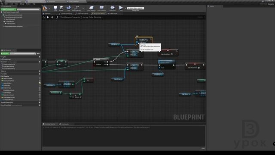Image resolution: width=275 pixels, height=155 pixels.
Task: Click the Components search field
Action: click(28, 9)
